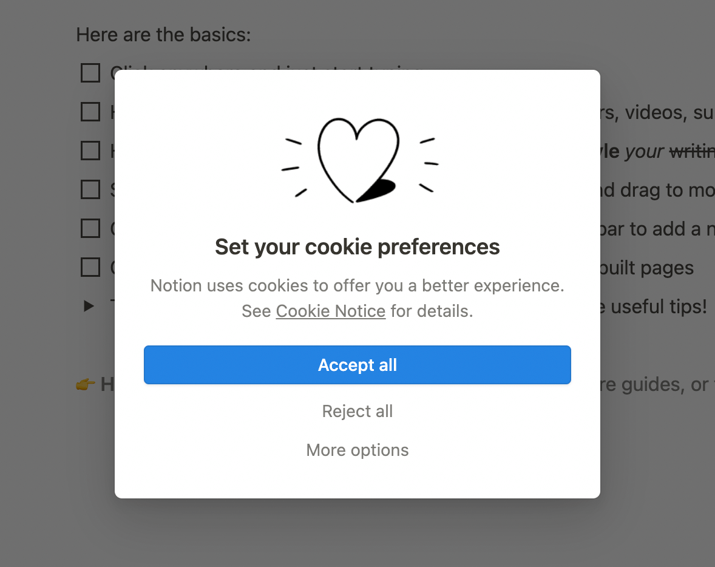Image resolution: width=715 pixels, height=567 pixels.
Task: Check the box on the videos line
Action: 90,112
